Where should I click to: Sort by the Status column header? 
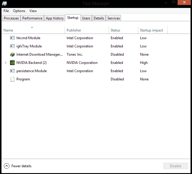[123, 30]
